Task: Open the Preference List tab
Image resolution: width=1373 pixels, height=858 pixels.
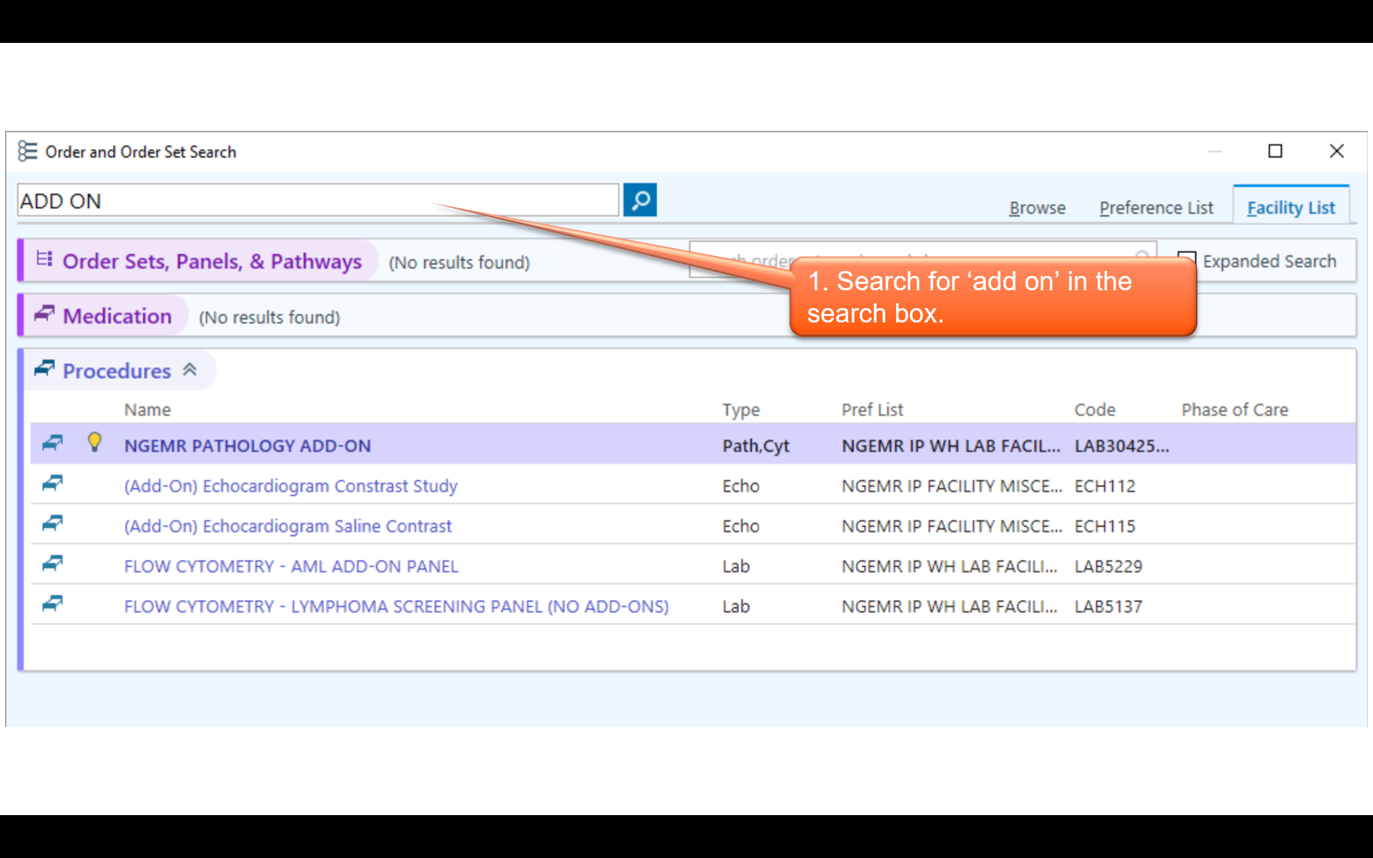Action: (x=1156, y=208)
